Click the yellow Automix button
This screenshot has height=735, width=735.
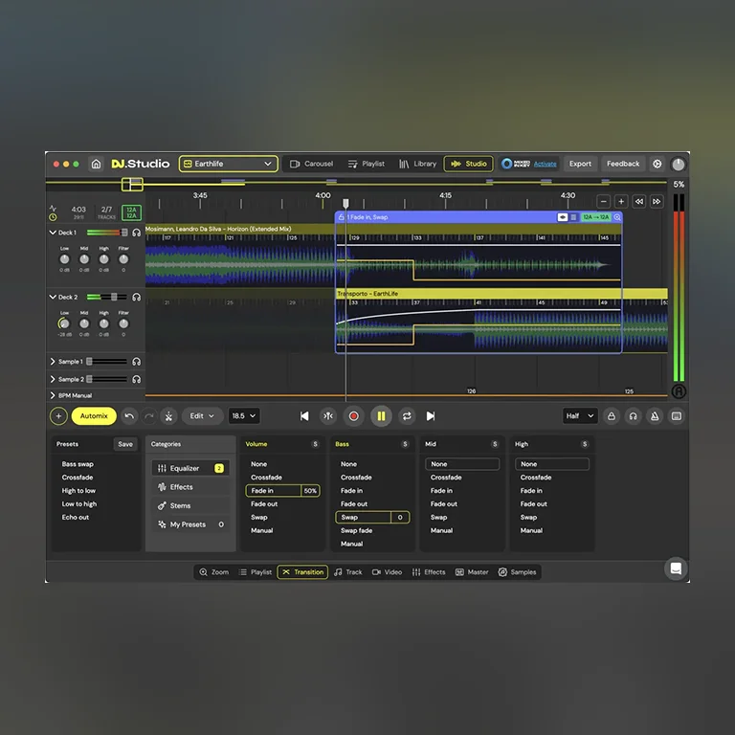pos(94,416)
